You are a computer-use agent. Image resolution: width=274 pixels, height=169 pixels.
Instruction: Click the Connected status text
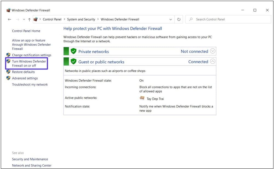pos(198,62)
